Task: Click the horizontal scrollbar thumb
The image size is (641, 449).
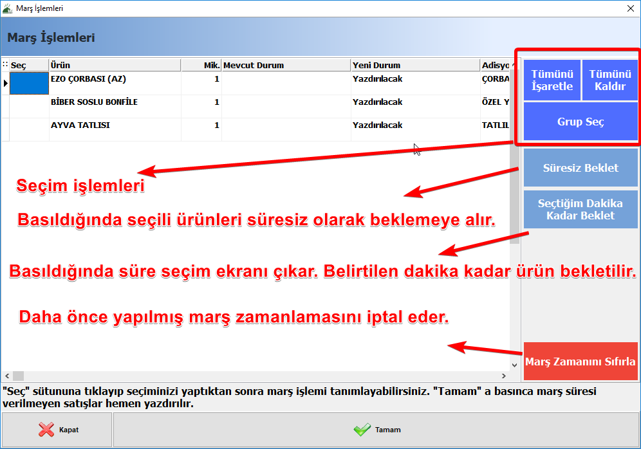Action: pyautogui.click(x=19, y=376)
